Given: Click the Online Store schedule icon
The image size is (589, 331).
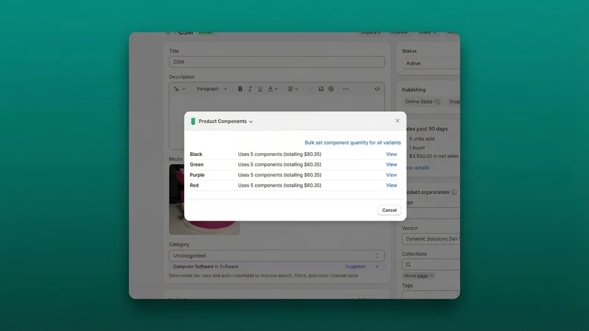Looking at the screenshot, I should (x=437, y=102).
